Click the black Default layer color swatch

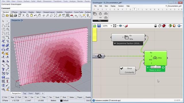(61, 100)
